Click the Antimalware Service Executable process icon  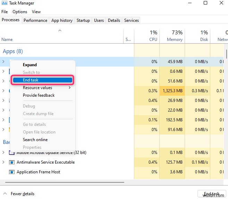12,162
